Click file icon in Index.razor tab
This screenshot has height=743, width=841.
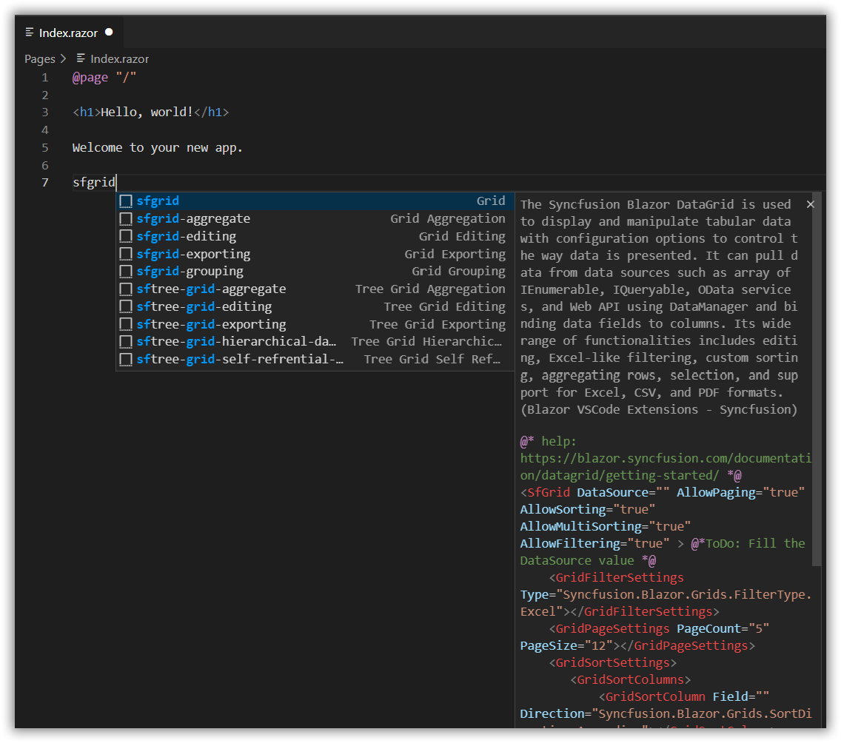pyautogui.click(x=30, y=33)
